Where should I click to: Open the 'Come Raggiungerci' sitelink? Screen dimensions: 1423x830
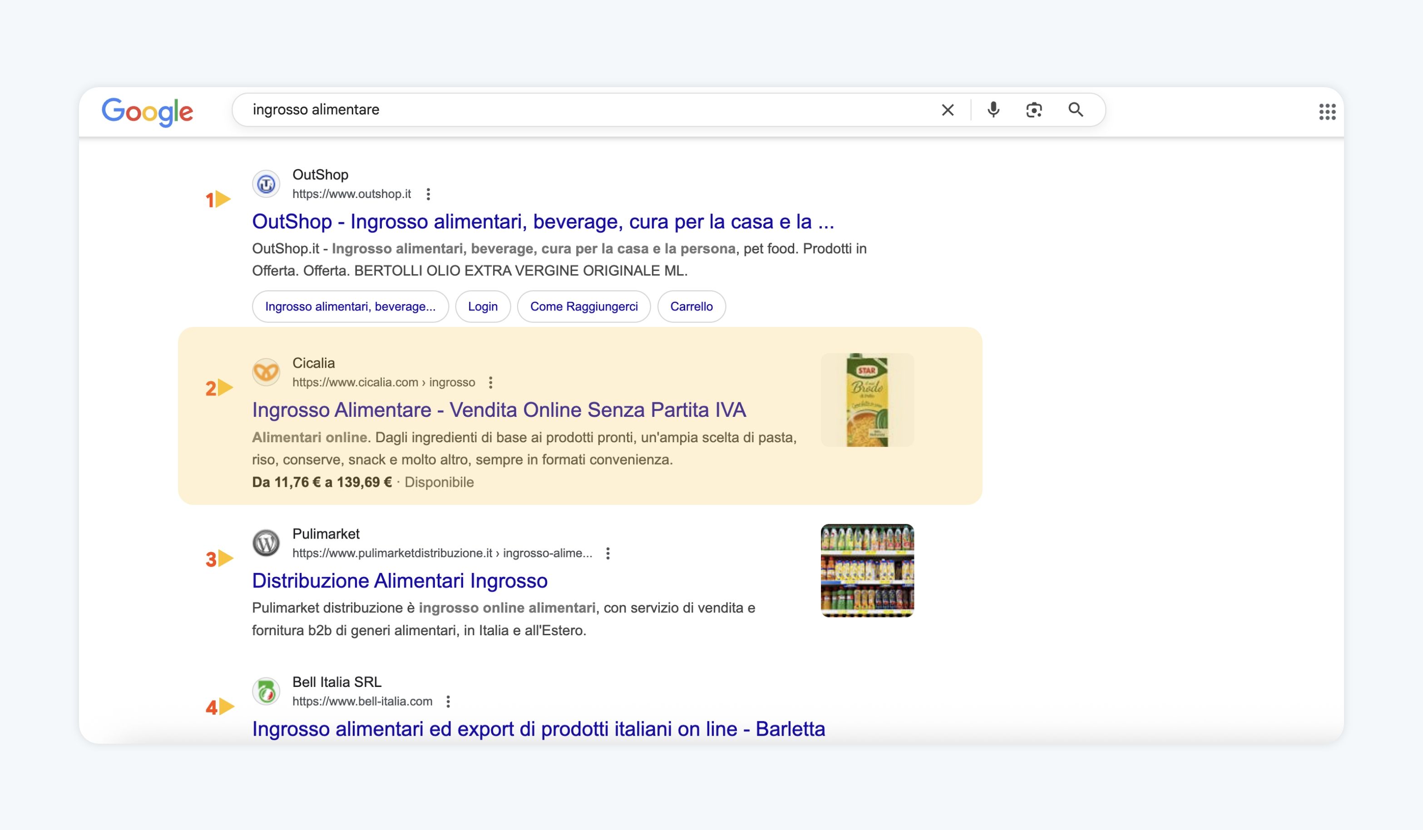pyautogui.click(x=584, y=306)
